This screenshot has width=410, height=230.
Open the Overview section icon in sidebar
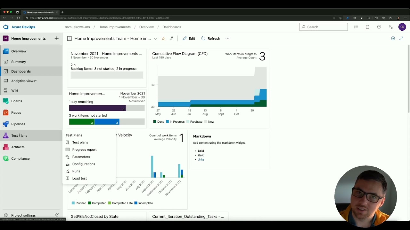(x=6, y=51)
